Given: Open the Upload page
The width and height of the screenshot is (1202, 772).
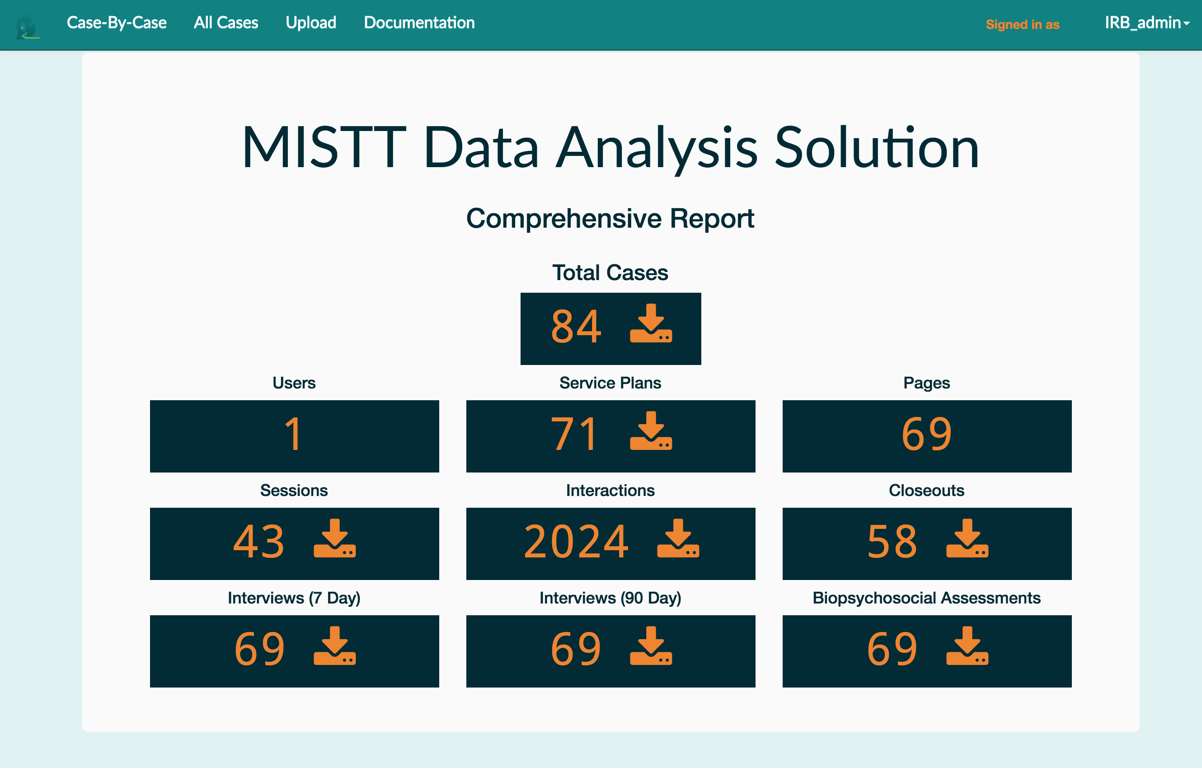Looking at the screenshot, I should click(310, 23).
